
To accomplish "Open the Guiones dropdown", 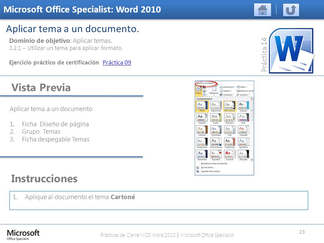I will tap(243, 95).
